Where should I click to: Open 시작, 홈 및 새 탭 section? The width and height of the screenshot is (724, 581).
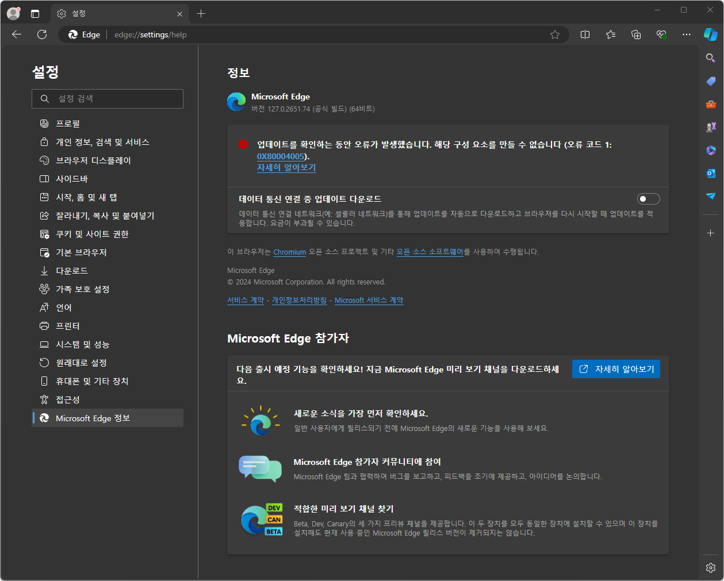(x=108, y=197)
